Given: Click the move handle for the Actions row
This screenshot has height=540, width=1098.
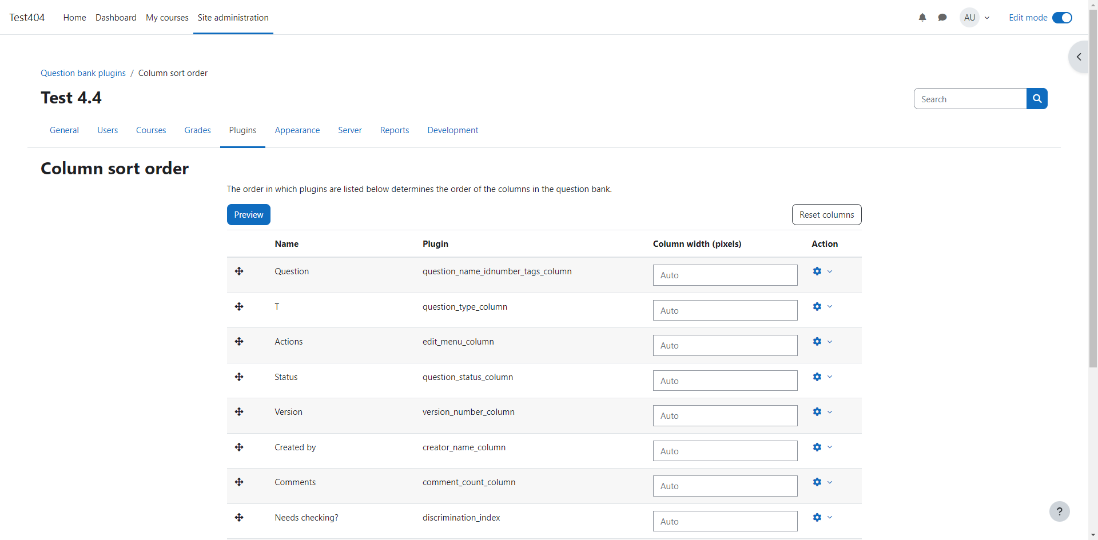Looking at the screenshot, I should (x=239, y=342).
